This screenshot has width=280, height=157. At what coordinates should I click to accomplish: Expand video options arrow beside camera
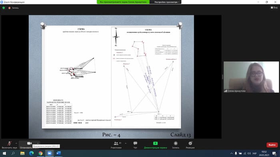38,143
